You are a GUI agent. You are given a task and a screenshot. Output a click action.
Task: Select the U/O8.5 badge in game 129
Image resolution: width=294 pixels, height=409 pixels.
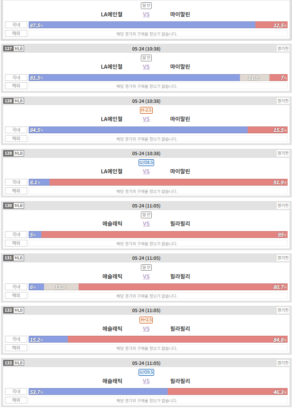click(146, 162)
